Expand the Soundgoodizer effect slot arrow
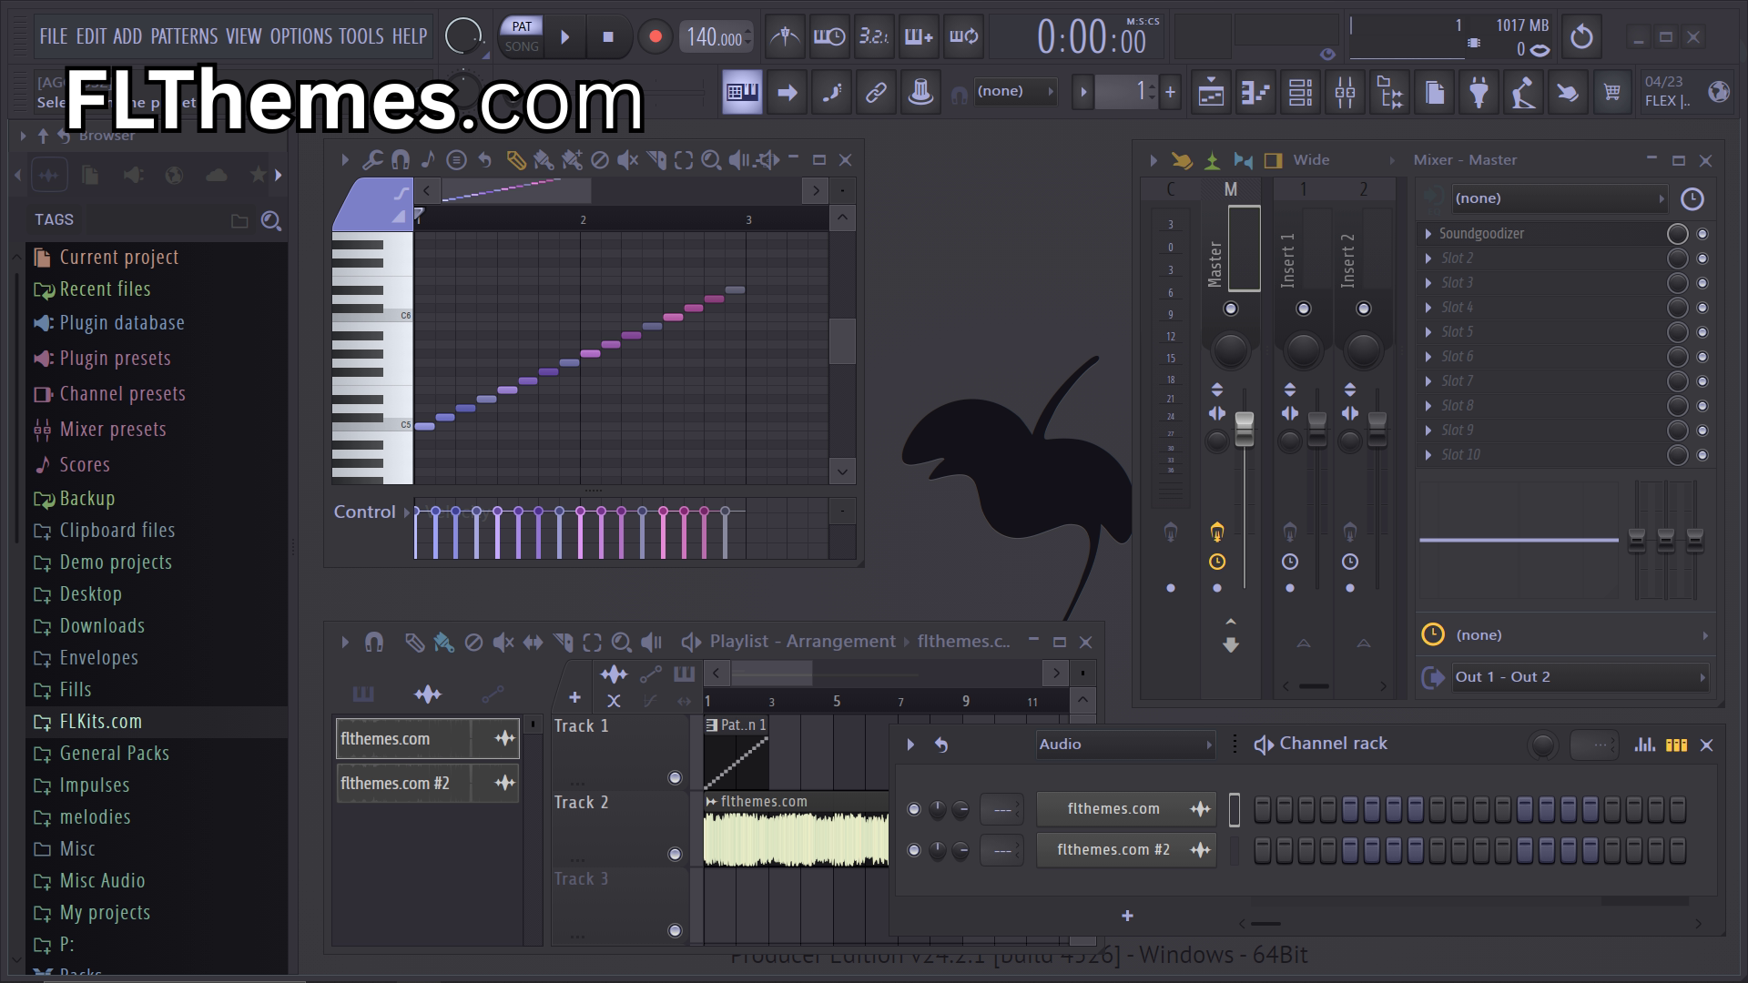Viewport: 1748px width, 983px height. pos(1428,234)
